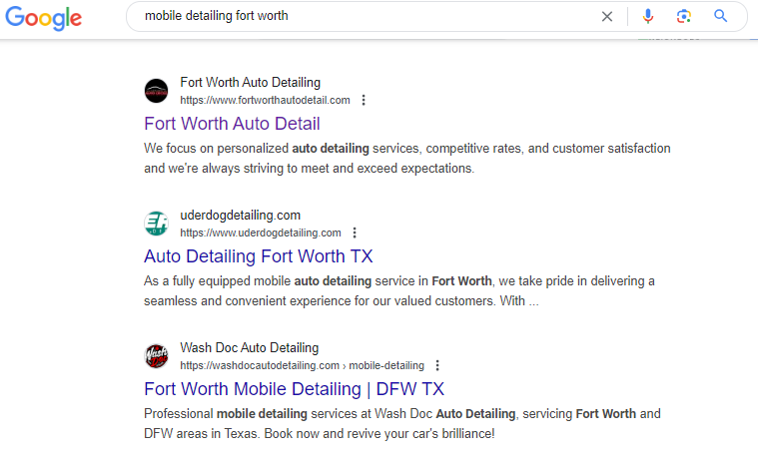Open Fort Worth Auto Detailing favicon
This screenshot has height=464, width=758.
tap(156, 91)
